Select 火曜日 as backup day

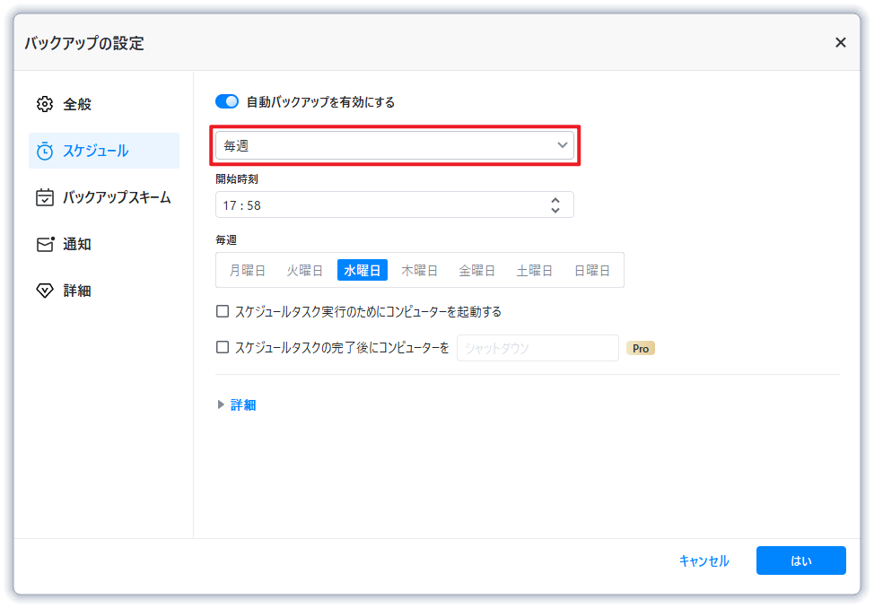coord(304,270)
